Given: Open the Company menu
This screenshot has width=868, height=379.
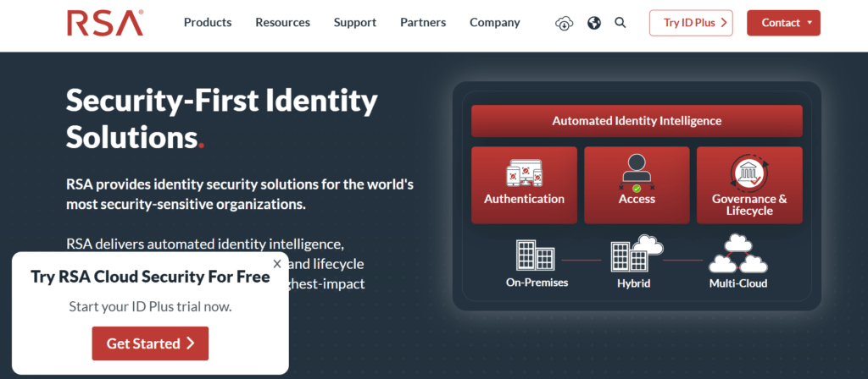Looking at the screenshot, I should [x=495, y=23].
